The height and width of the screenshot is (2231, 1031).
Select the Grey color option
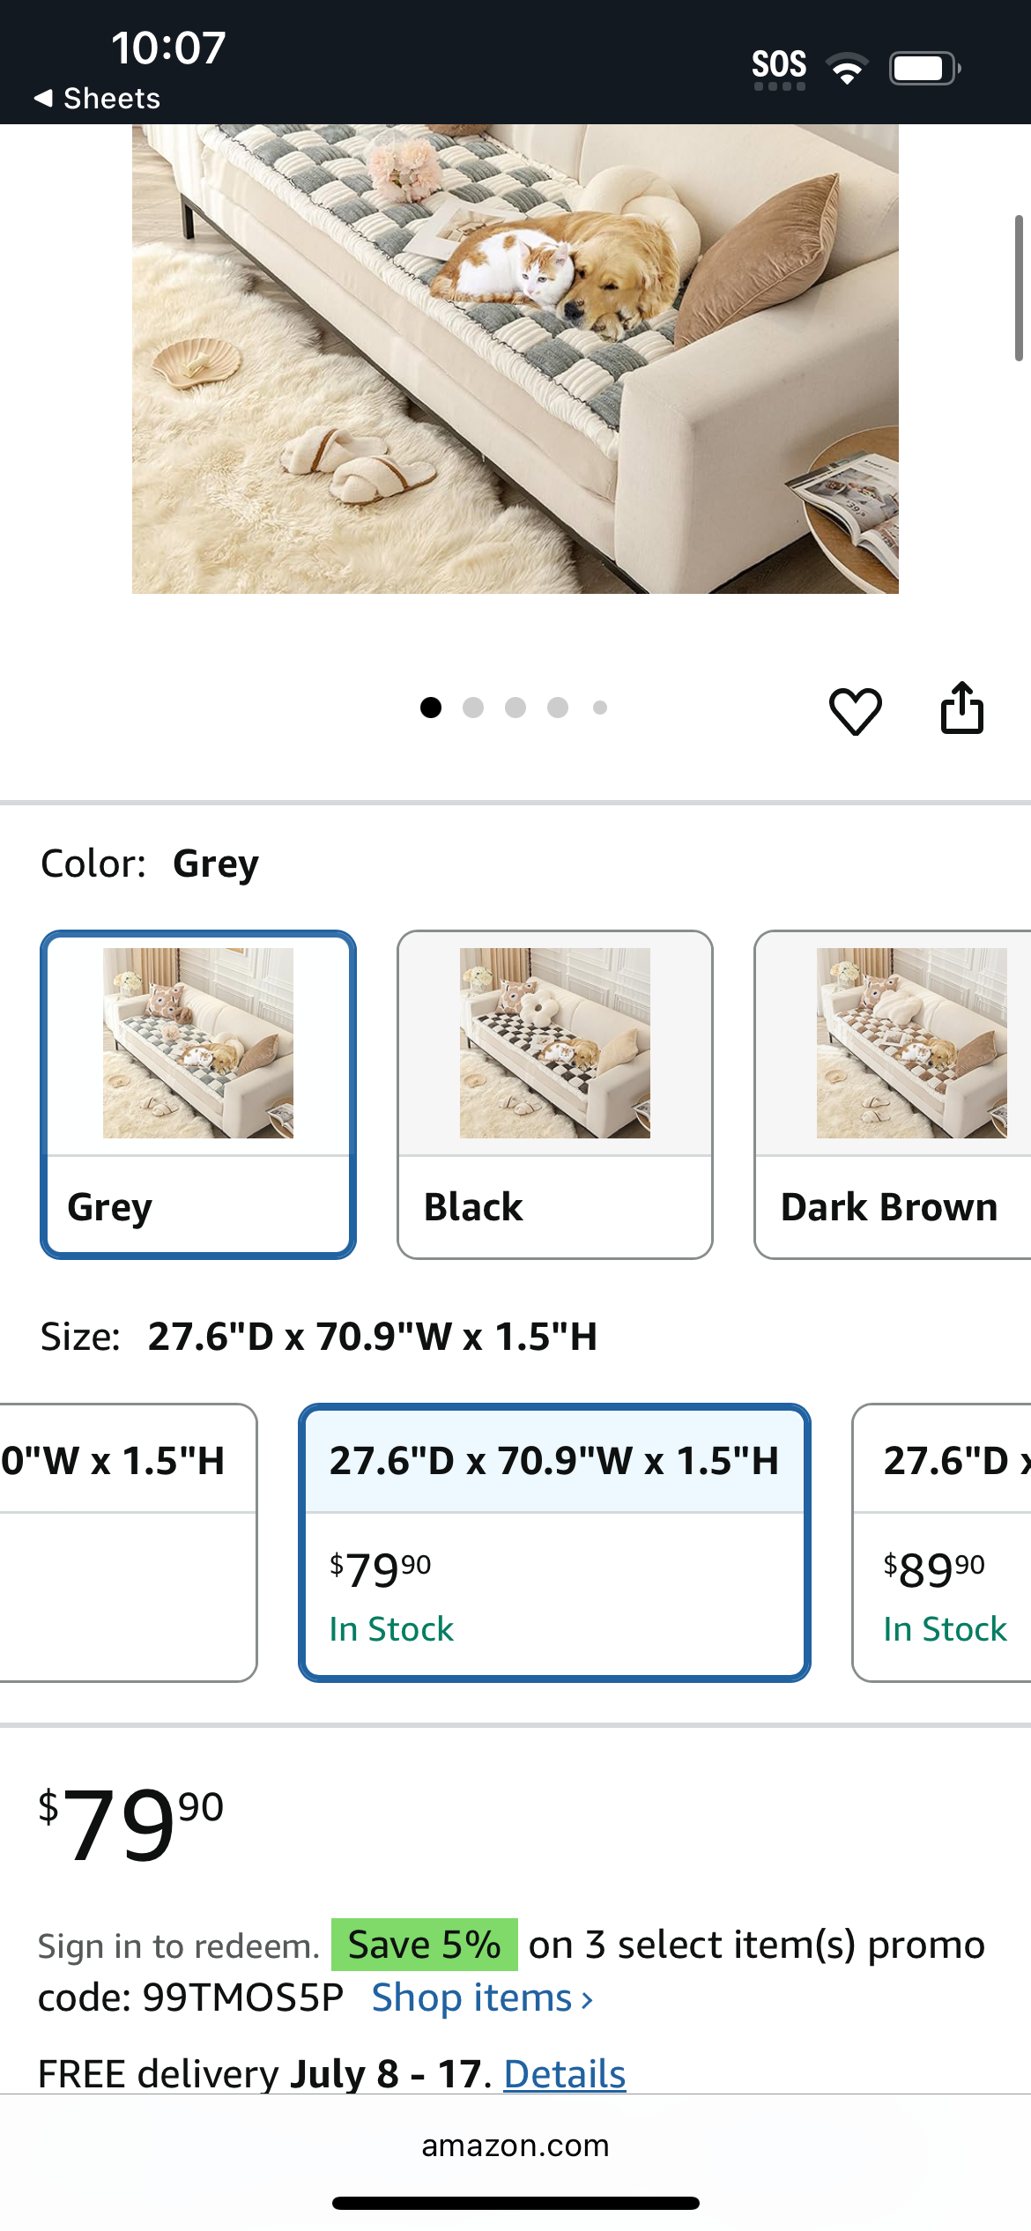click(x=198, y=1094)
